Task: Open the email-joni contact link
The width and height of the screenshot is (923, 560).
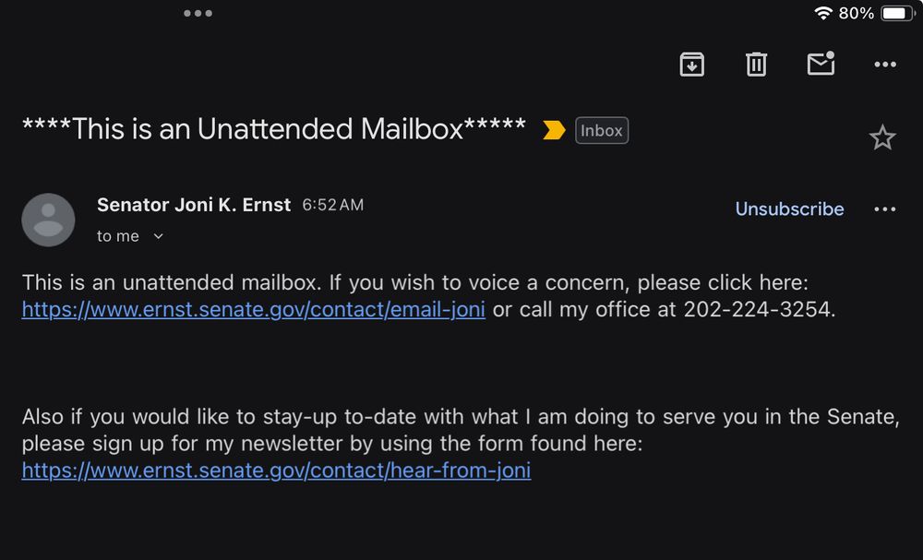Action: click(x=254, y=310)
